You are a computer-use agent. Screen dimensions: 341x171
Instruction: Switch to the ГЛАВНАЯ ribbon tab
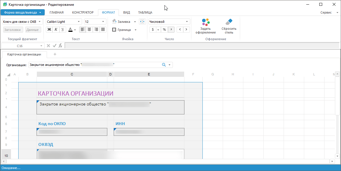point(57,12)
